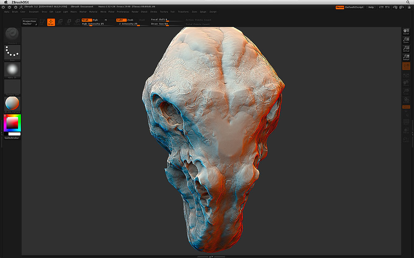Open the Standard brush thumbnail
This screenshot has height=258, width=414.
12,35
